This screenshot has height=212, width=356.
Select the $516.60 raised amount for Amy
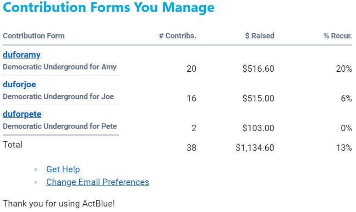258,69
